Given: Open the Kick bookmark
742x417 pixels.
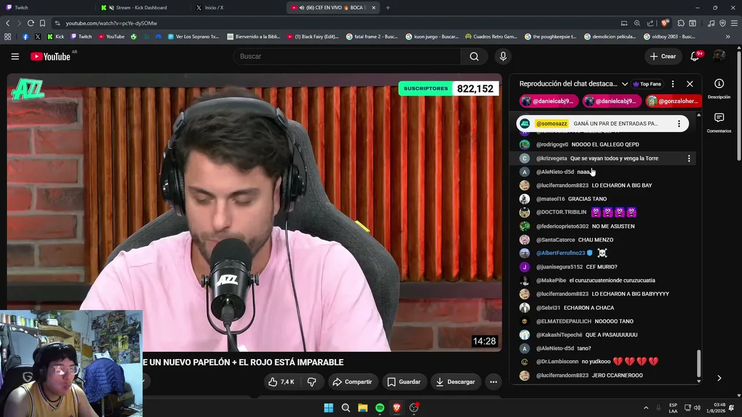Looking at the screenshot, I should pyautogui.click(x=56, y=36).
